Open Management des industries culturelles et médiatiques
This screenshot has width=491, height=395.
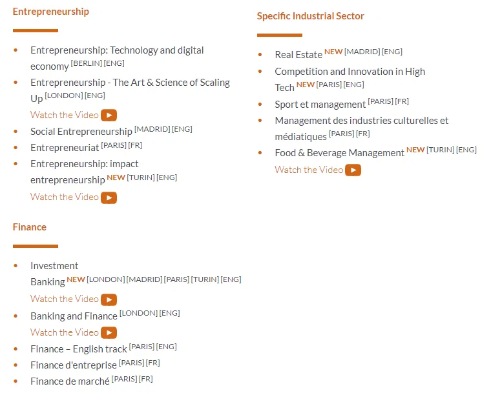click(361, 121)
